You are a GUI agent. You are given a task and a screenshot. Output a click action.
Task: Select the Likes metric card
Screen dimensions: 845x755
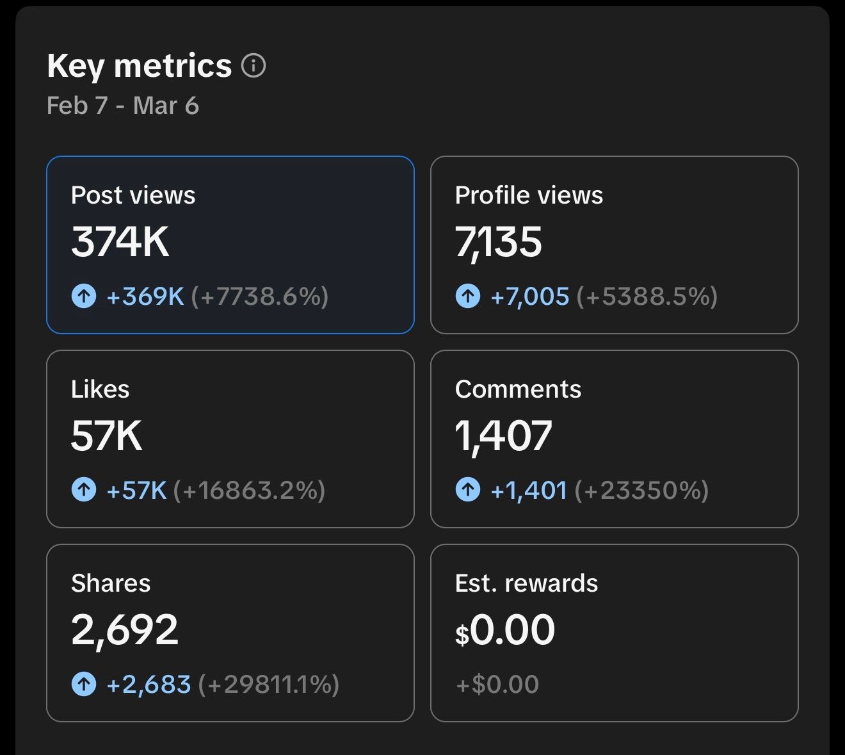click(230, 439)
